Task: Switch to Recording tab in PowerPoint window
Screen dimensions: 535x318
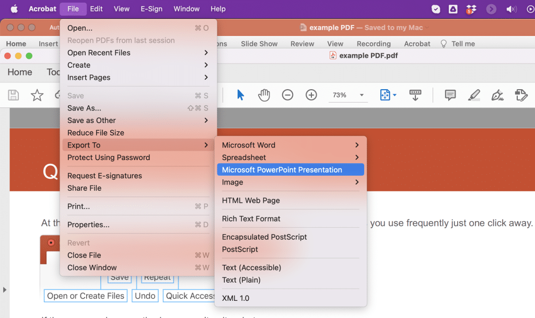Action: click(x=374, y=44)
